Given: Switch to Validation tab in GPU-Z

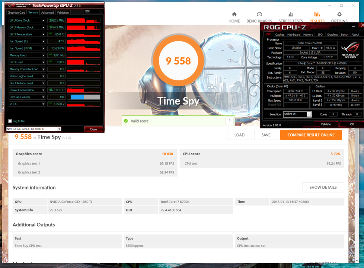Looking at the screenshot, I should [63, 13].
